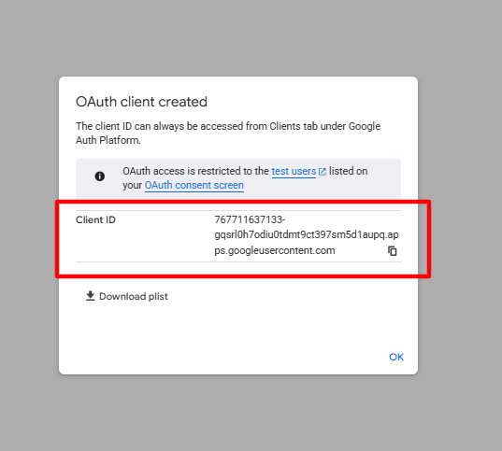
Task: Click the Client ID field label
Action: tap(95, 219)
